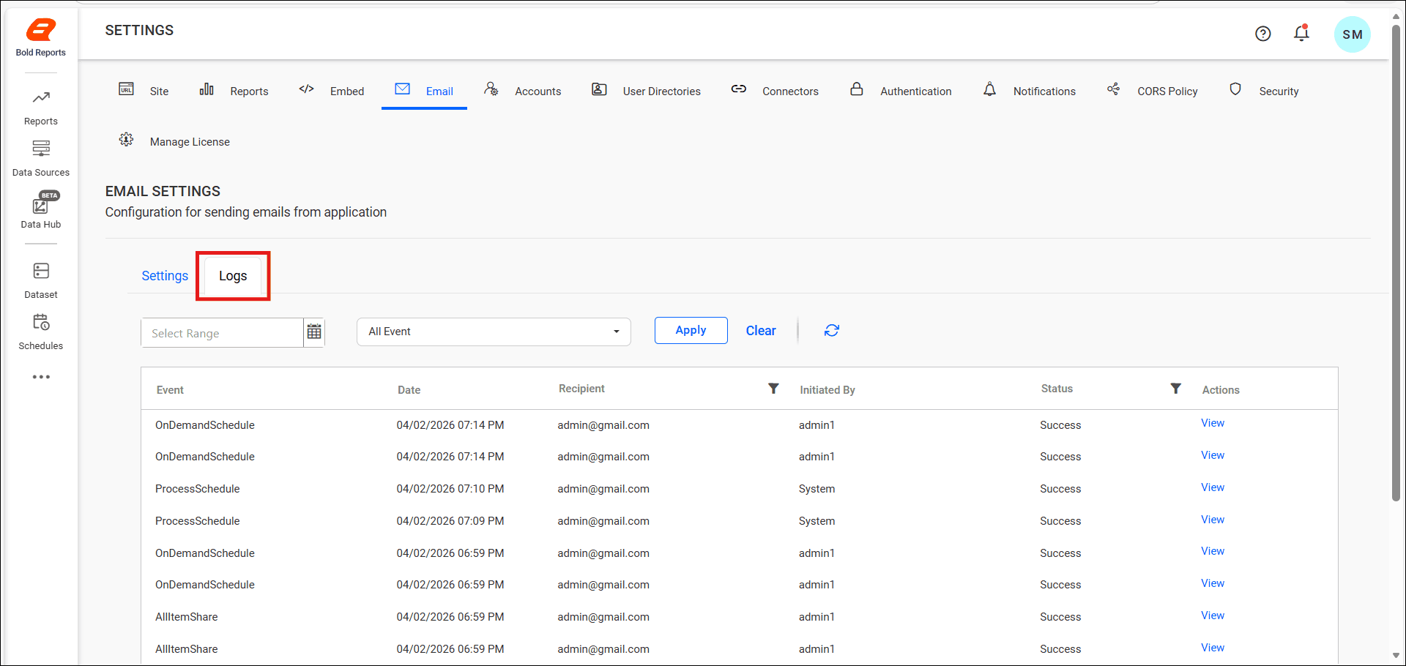The image size is (1406, 666).
Task: Refresh the email logs list
Action: click(832, 331)
